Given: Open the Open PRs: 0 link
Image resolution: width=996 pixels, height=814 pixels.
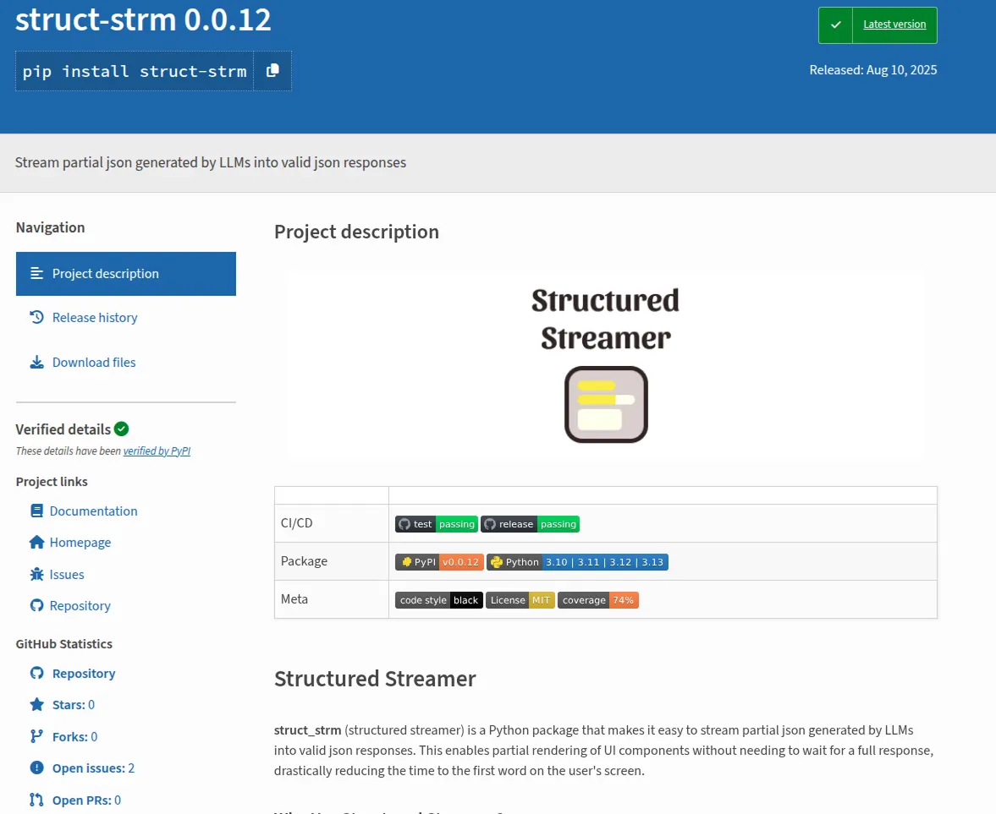Looking at the screenshot, I should [86, 800].
